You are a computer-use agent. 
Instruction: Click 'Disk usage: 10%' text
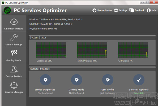44,61
